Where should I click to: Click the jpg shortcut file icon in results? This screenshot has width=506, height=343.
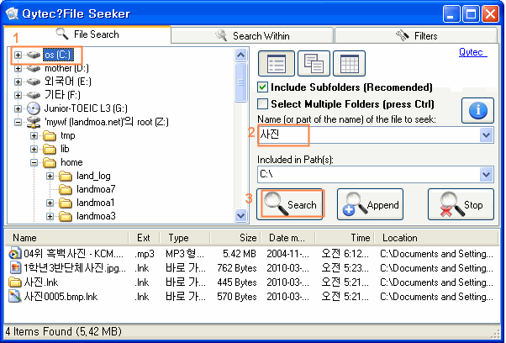pyautogui.click(x=14, y=268)
